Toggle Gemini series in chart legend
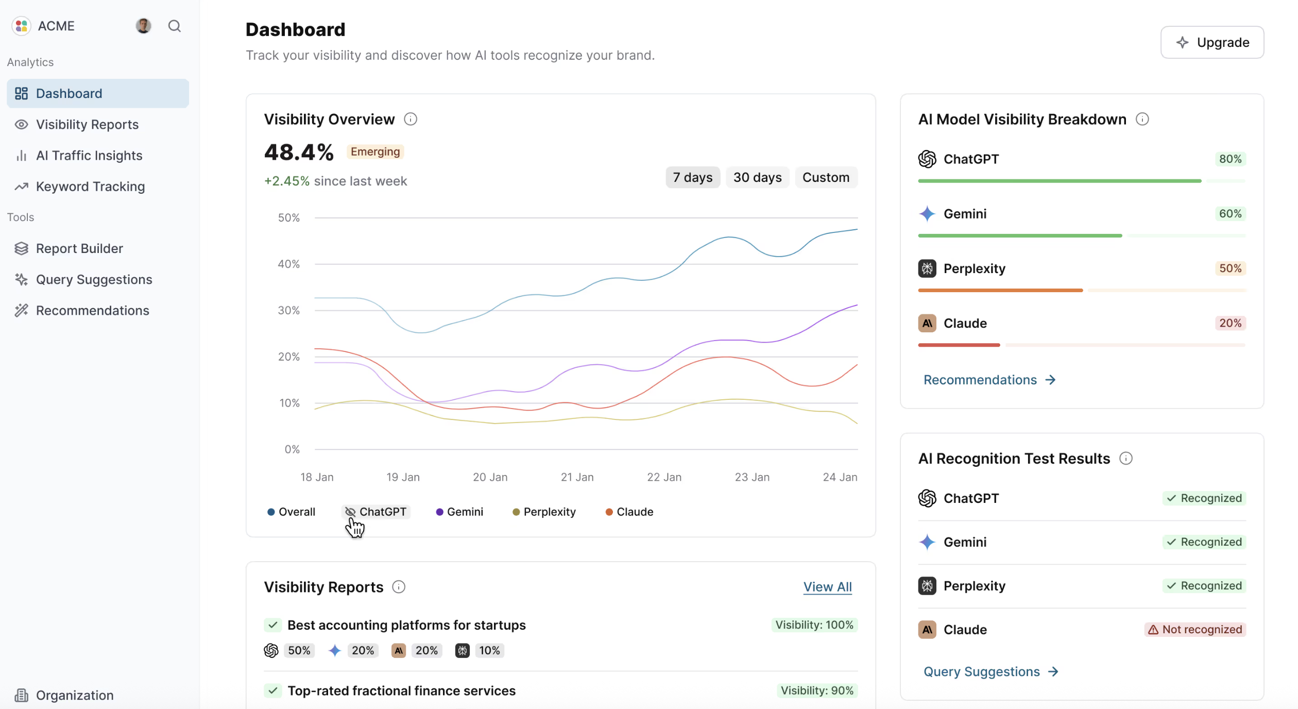The image size is (1298, 709). 459,512
